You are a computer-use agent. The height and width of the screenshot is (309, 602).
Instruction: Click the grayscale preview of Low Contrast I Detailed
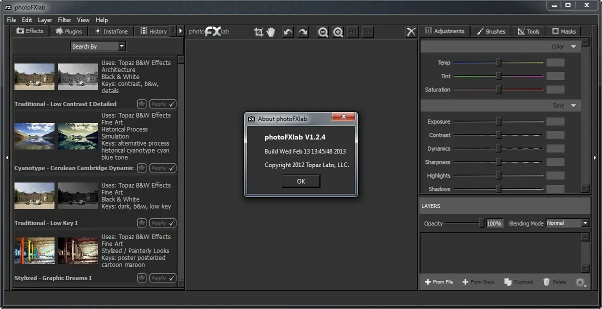[x=78, y=76]
